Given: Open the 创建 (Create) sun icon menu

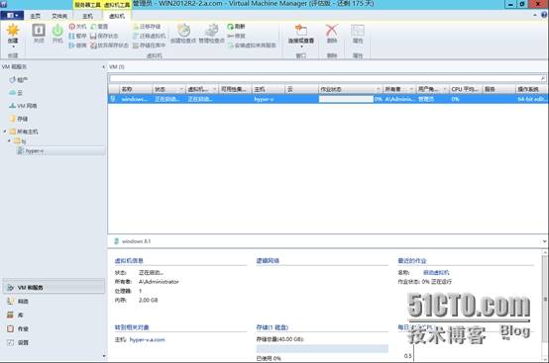Looking at the screenshot, I should [13, 35].
